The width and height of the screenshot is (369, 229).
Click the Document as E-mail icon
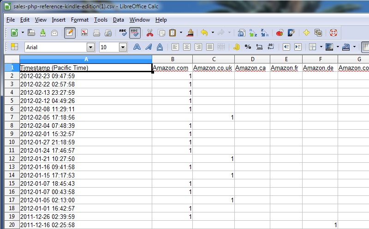point(54,33)
